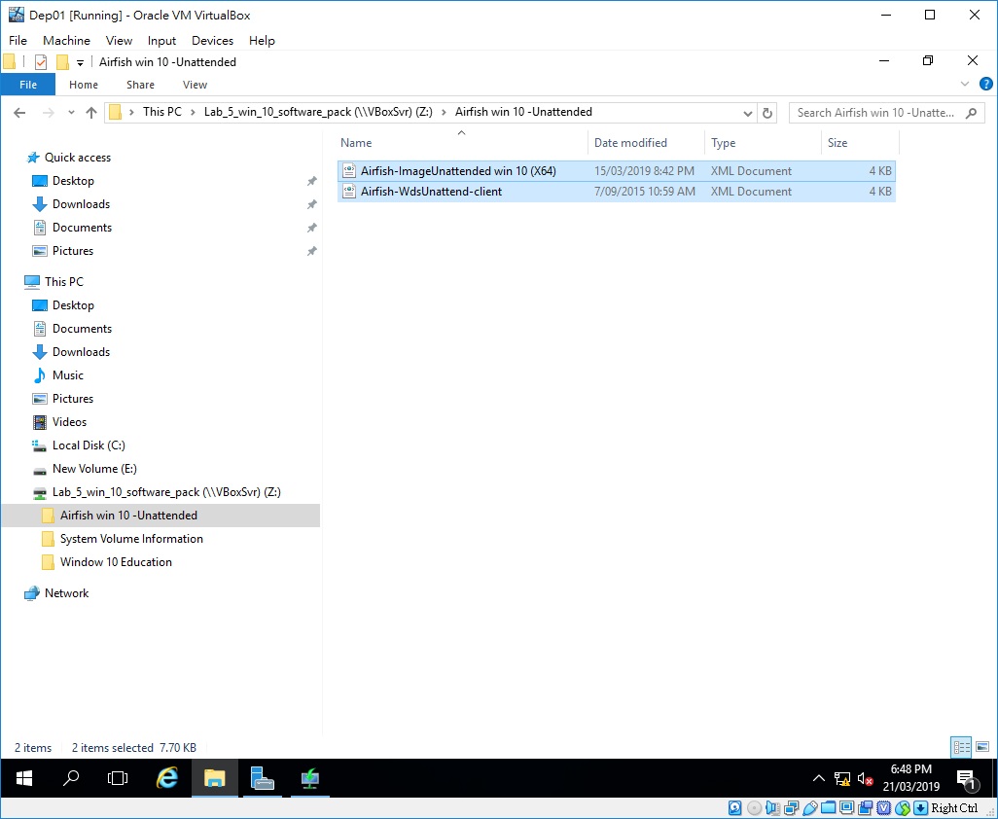Image resolution: width=998 pixels, height=819 pixels.
Task: Click the VirtualBox mouse integration status icon
Action: pyautogui.click(x=902, y=808)
